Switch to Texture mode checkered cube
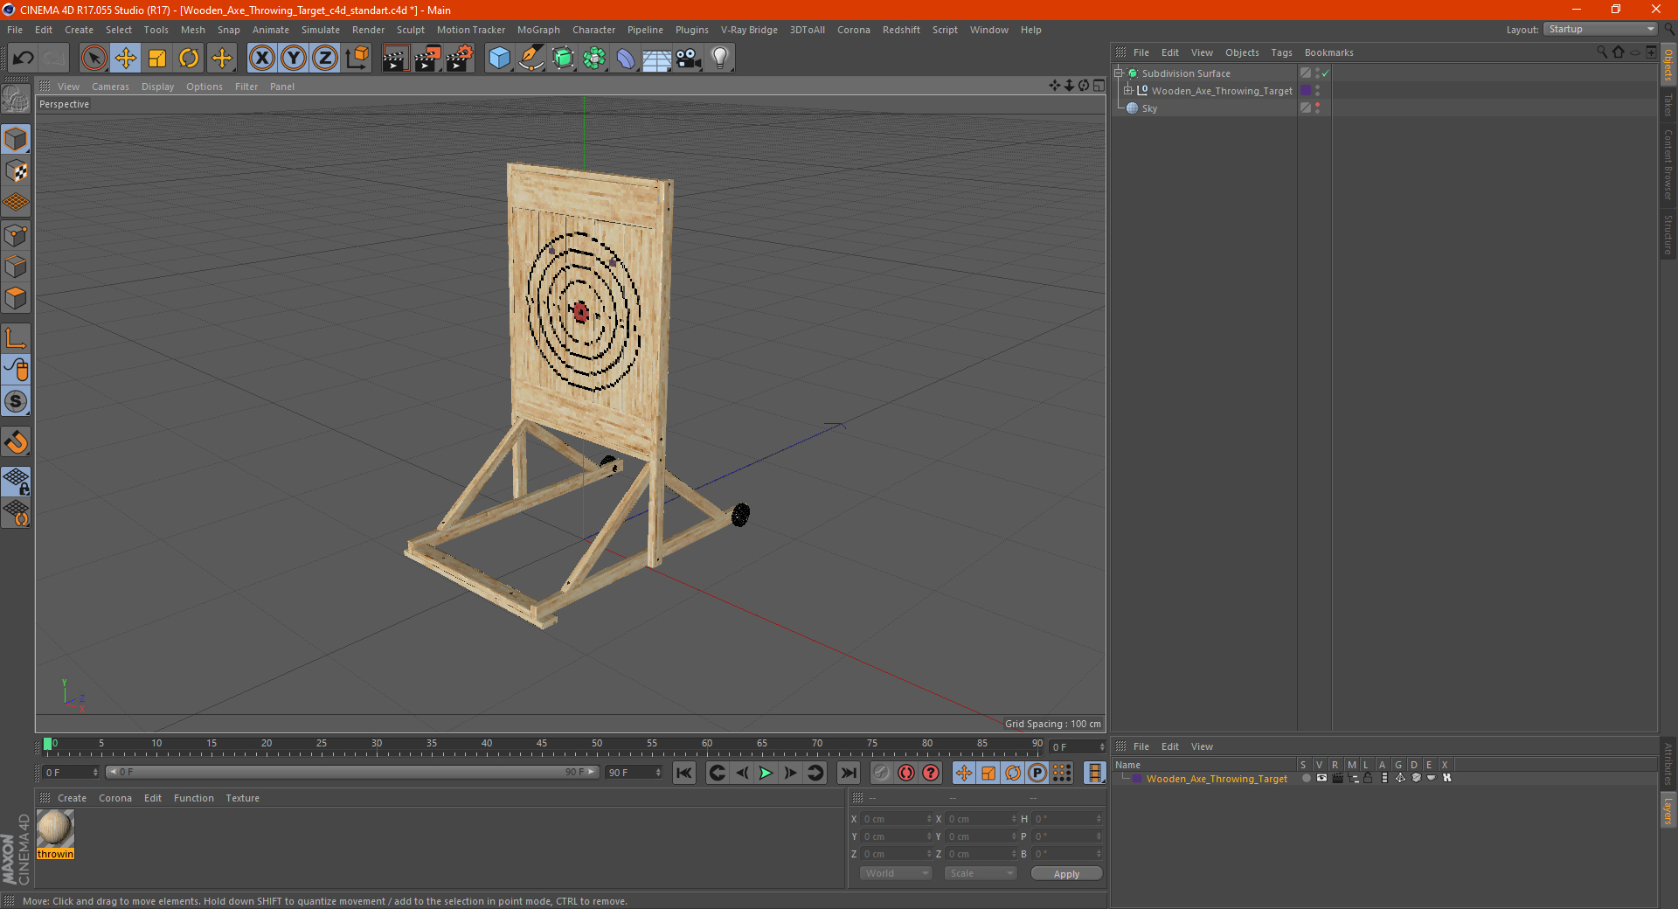This screenshot has height=909, width=1678. [16, 171]
